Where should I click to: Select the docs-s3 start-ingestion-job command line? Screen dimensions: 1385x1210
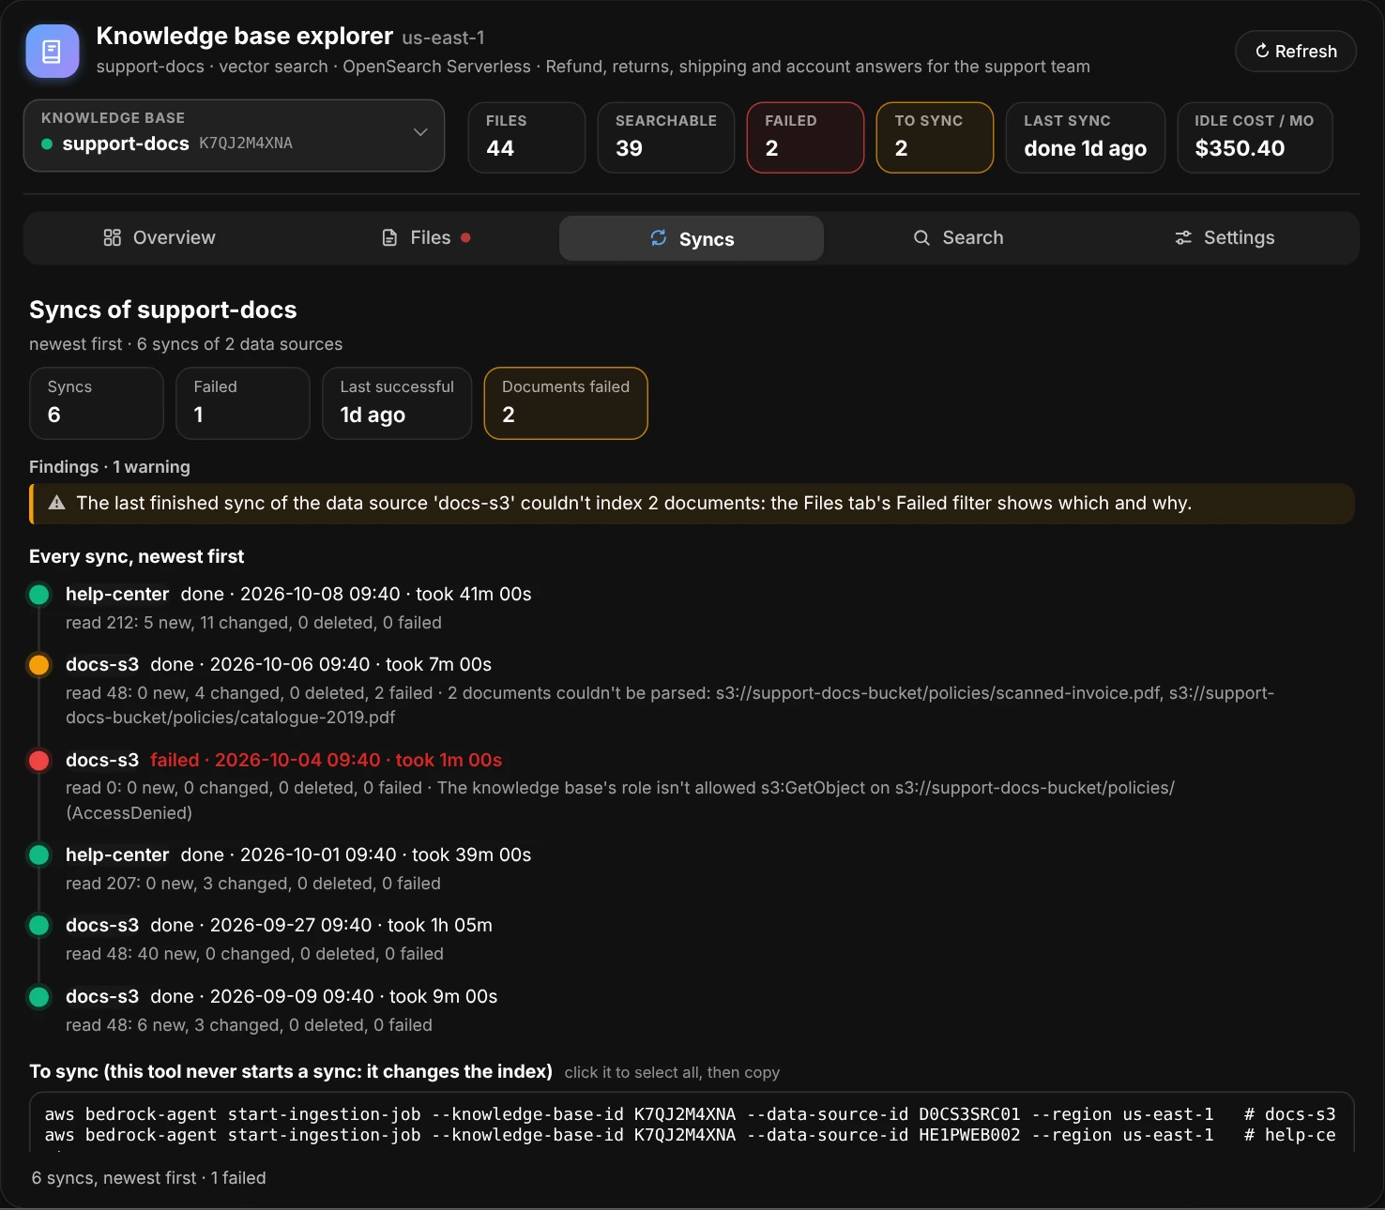(x=690, y=1114)
